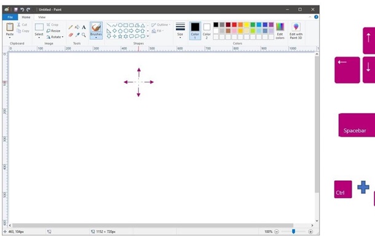Image resolution: width=375 pixels, height=236 pixels.
Task: Pick the green color swatch
Action: click(253, 25)
